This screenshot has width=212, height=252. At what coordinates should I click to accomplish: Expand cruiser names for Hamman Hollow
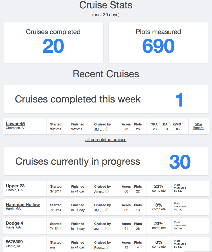tap(107, 210)
